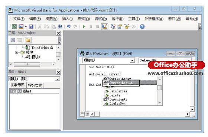Image resolution: width=208 pixels, height=137 pixels.
Task: Click project tree horizontal scrollbar thumb
Action: tap(27, 65)
